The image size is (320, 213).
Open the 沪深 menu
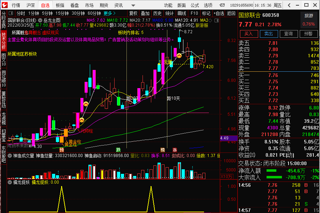tap(30, 5)
